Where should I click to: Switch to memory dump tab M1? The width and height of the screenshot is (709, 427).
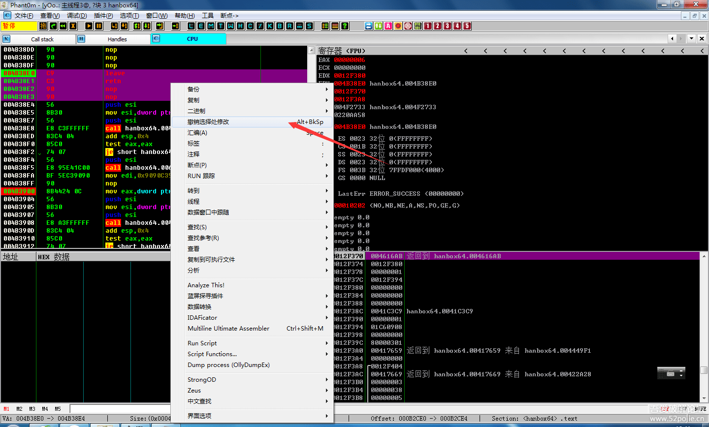click(x=6, y=409)
